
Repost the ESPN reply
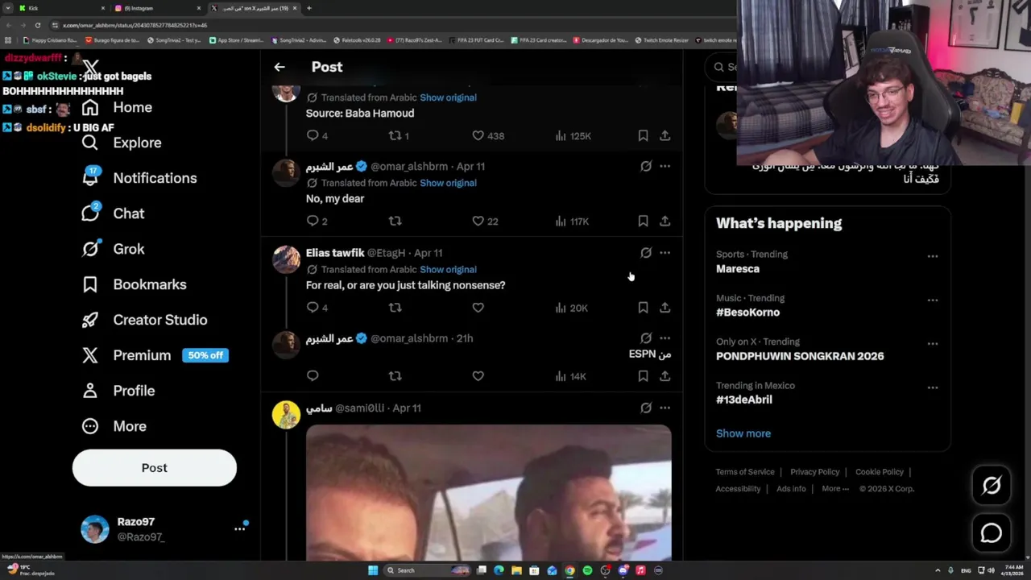point(395,376)
